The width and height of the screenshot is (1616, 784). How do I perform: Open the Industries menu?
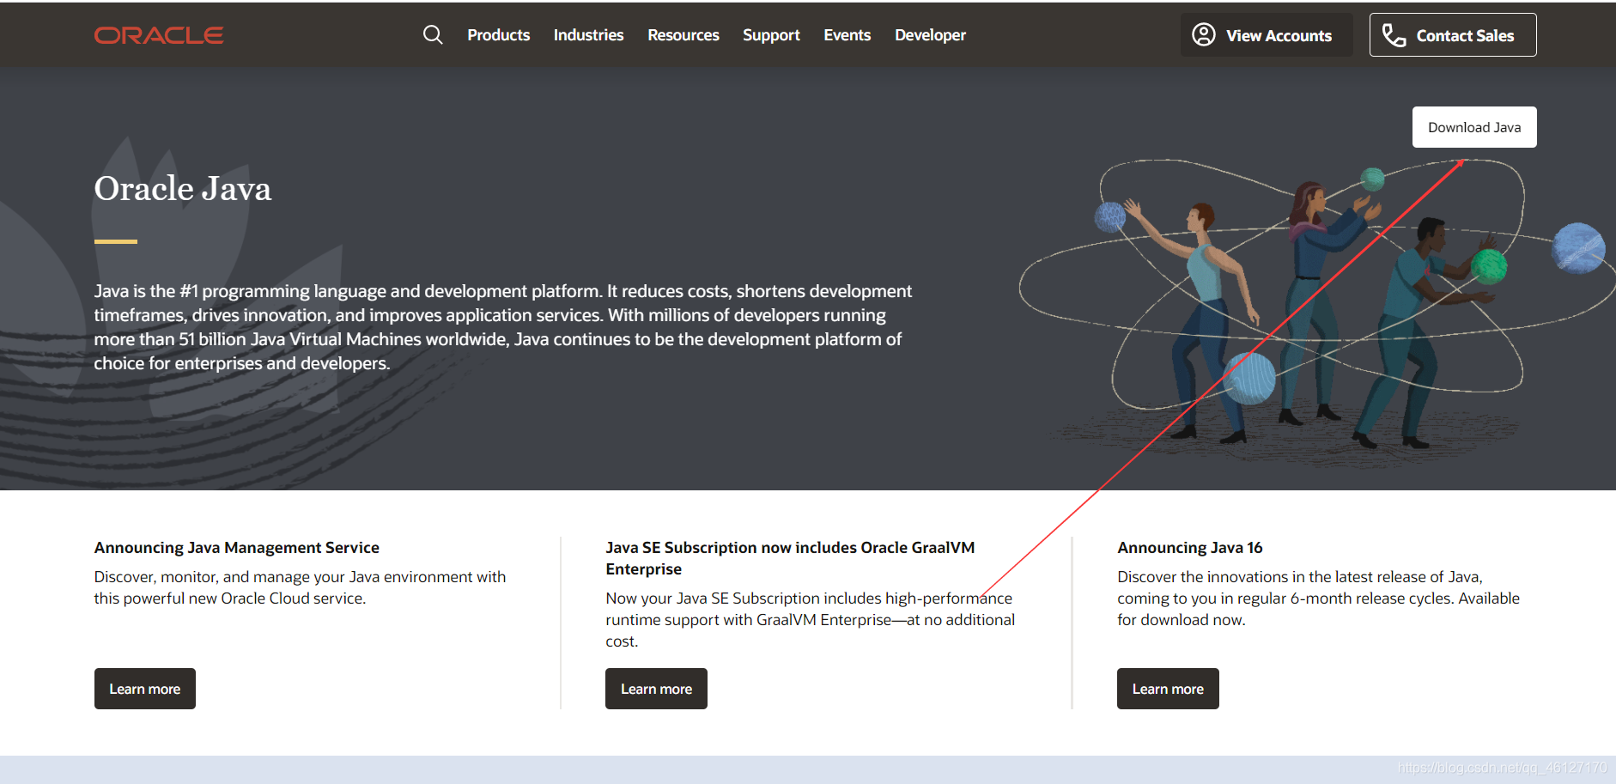pyautogui.click(x=588, y=35)
